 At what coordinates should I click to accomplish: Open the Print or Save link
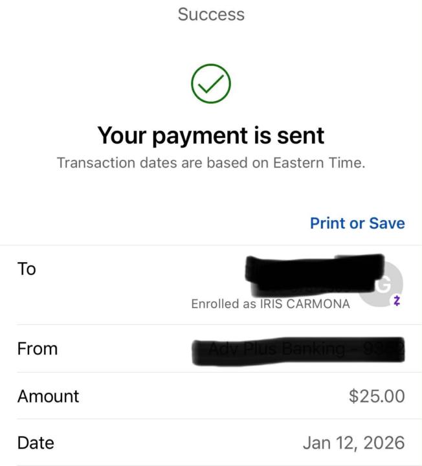(x=357, y=223)
